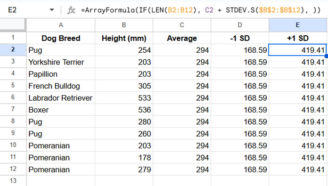The height and width of the screenshot is (186, 328).
Task: Click height value 280
Action: point(124,121)
